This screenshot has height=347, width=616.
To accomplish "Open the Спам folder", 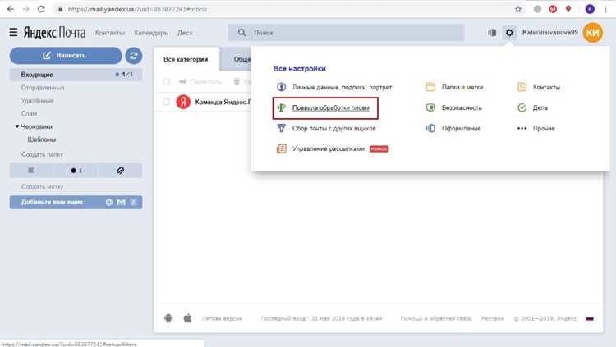I will point(29,113).
